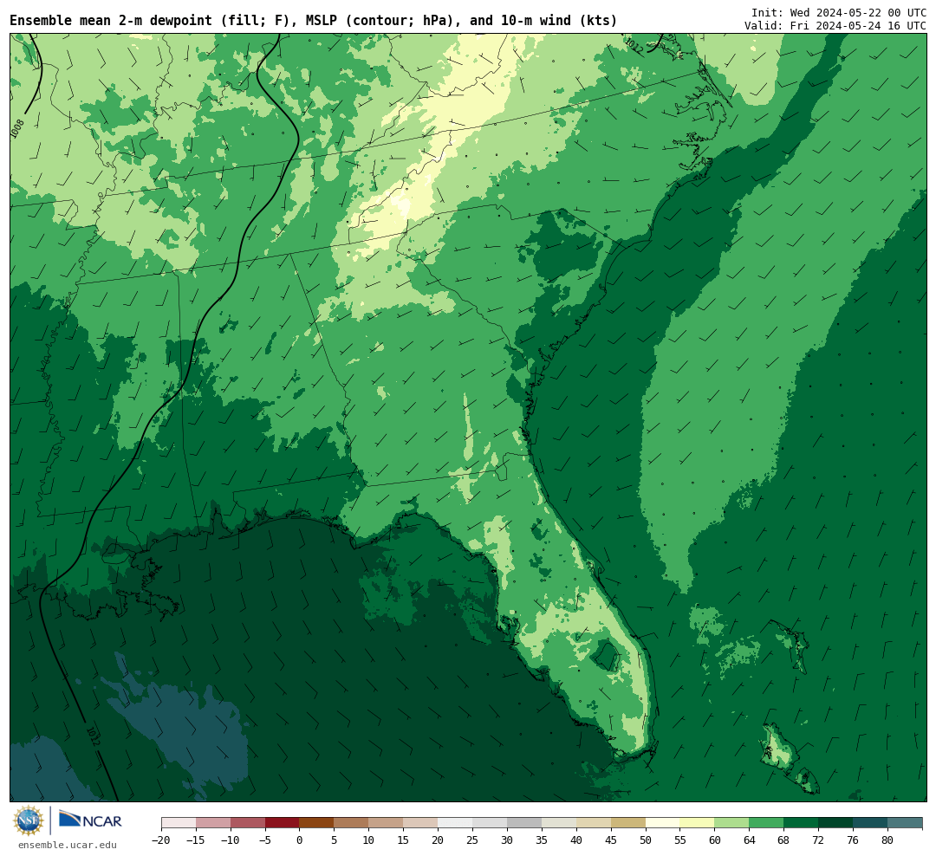The image size is (936, 856).
Task: Click the NCAR logo
Action: 91,821
